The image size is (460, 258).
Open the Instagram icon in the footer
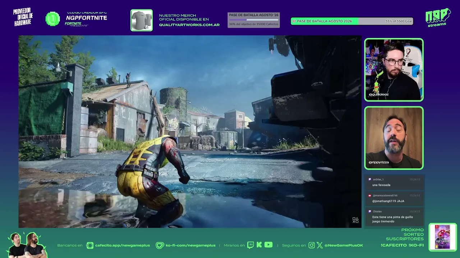[312, 245]
